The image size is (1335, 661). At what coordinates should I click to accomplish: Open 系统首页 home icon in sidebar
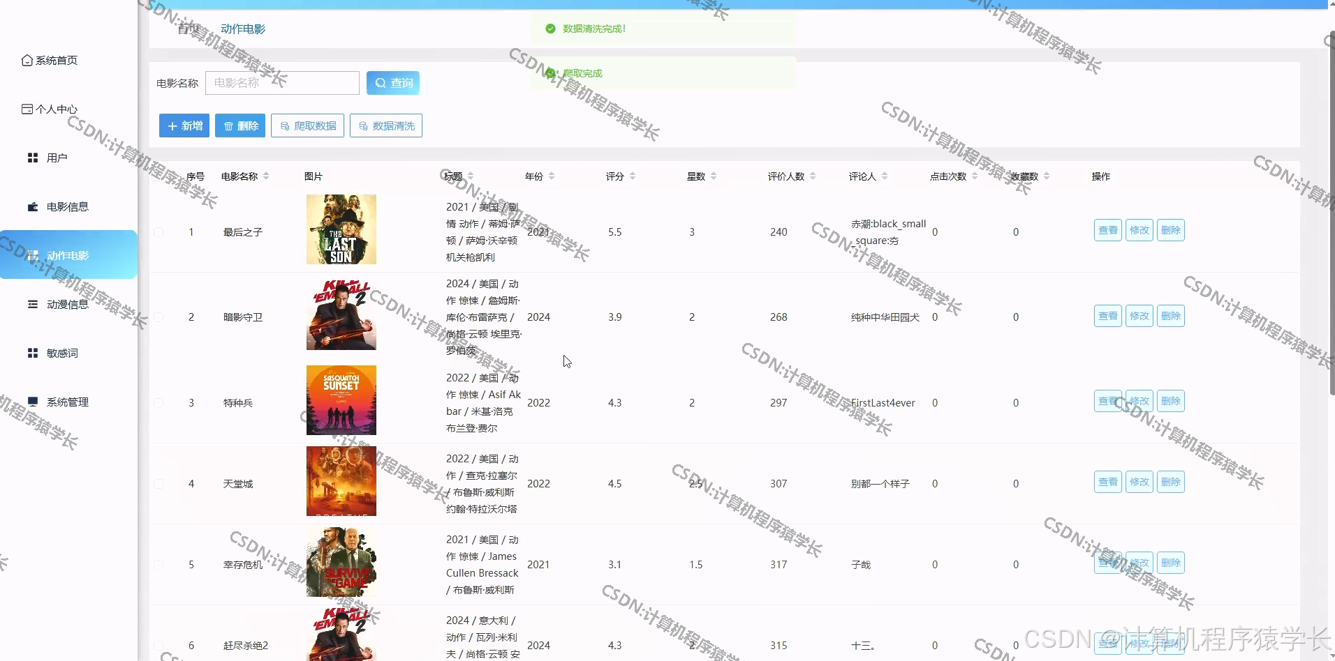click(x=27, y=61)
